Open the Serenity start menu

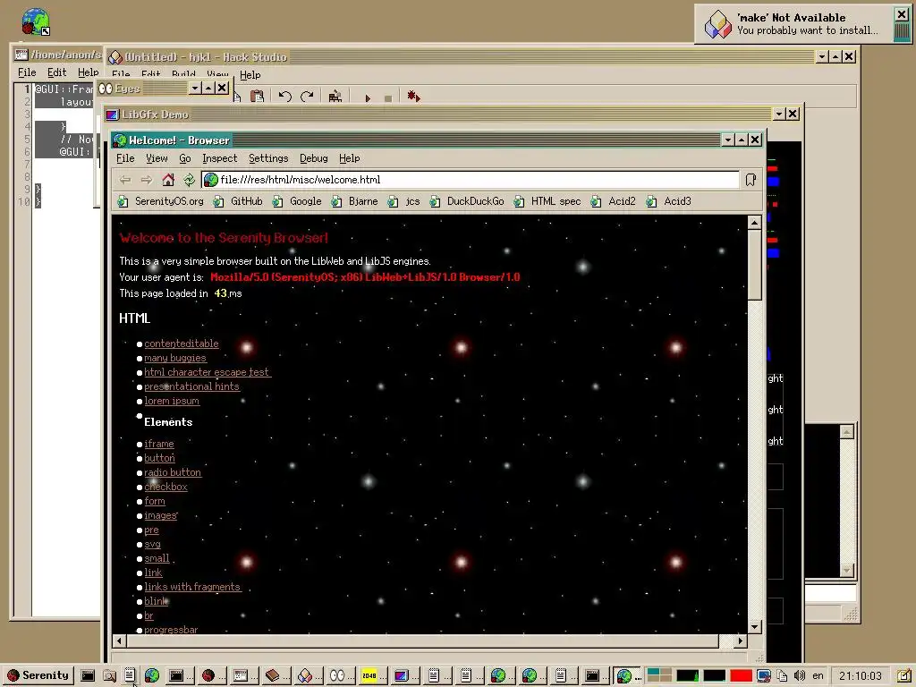(x=38, y=676)
